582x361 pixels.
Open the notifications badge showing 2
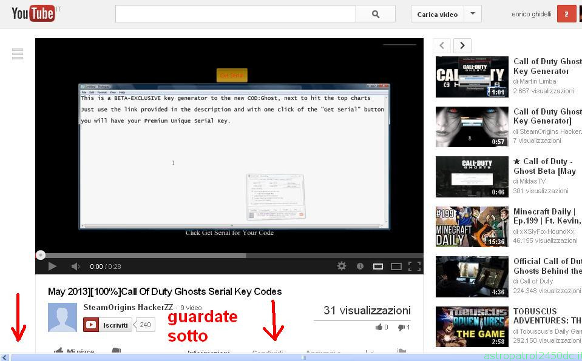click(566, 14)
